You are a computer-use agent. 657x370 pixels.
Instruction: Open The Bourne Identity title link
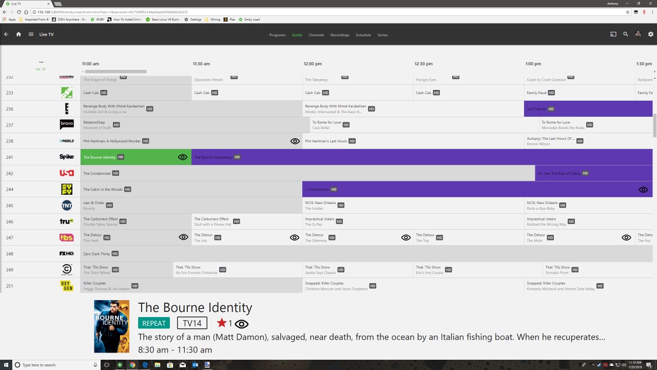tap(195, 307)
